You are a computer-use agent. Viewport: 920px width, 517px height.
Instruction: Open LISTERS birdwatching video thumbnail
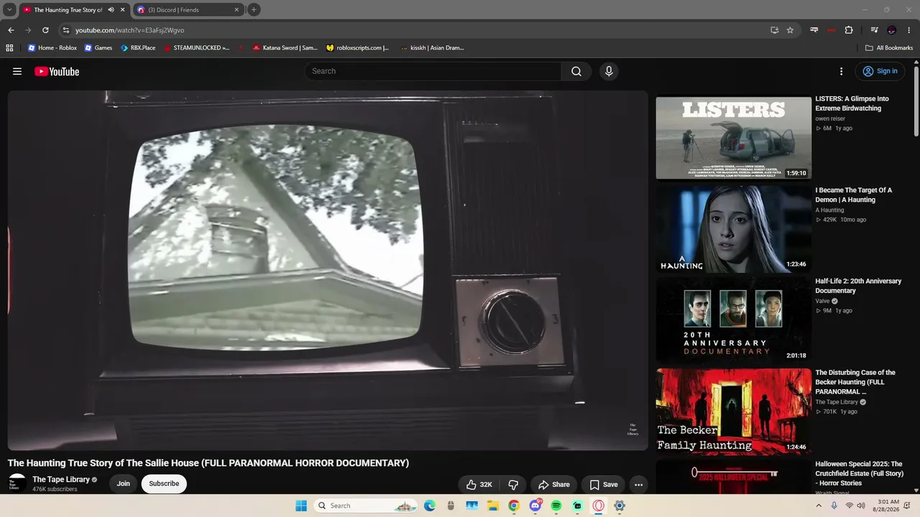(733, 138)
